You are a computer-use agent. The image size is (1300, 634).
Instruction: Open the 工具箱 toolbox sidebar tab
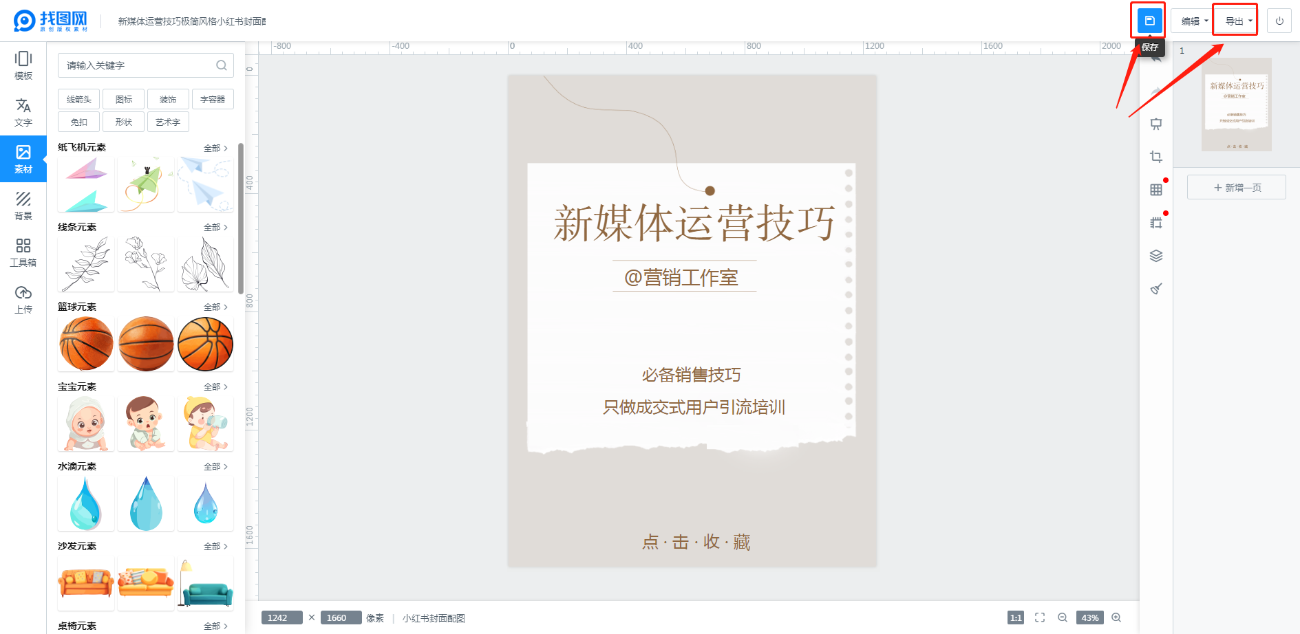pos(23,252)
